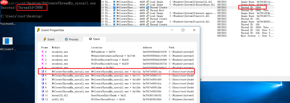This screenshot has width=290, height=103.
Task: Click the Load Image icon on the msvcrt.dll row
Action: pos(147,16)
